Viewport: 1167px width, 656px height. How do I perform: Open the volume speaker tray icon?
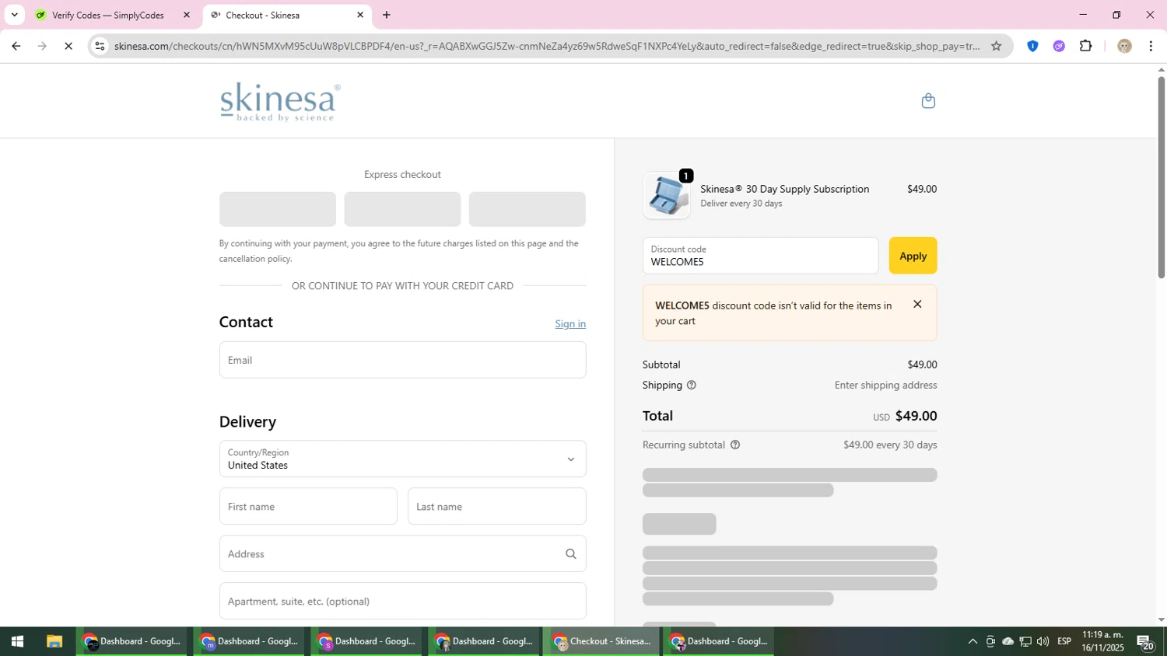pos(1043,642)
